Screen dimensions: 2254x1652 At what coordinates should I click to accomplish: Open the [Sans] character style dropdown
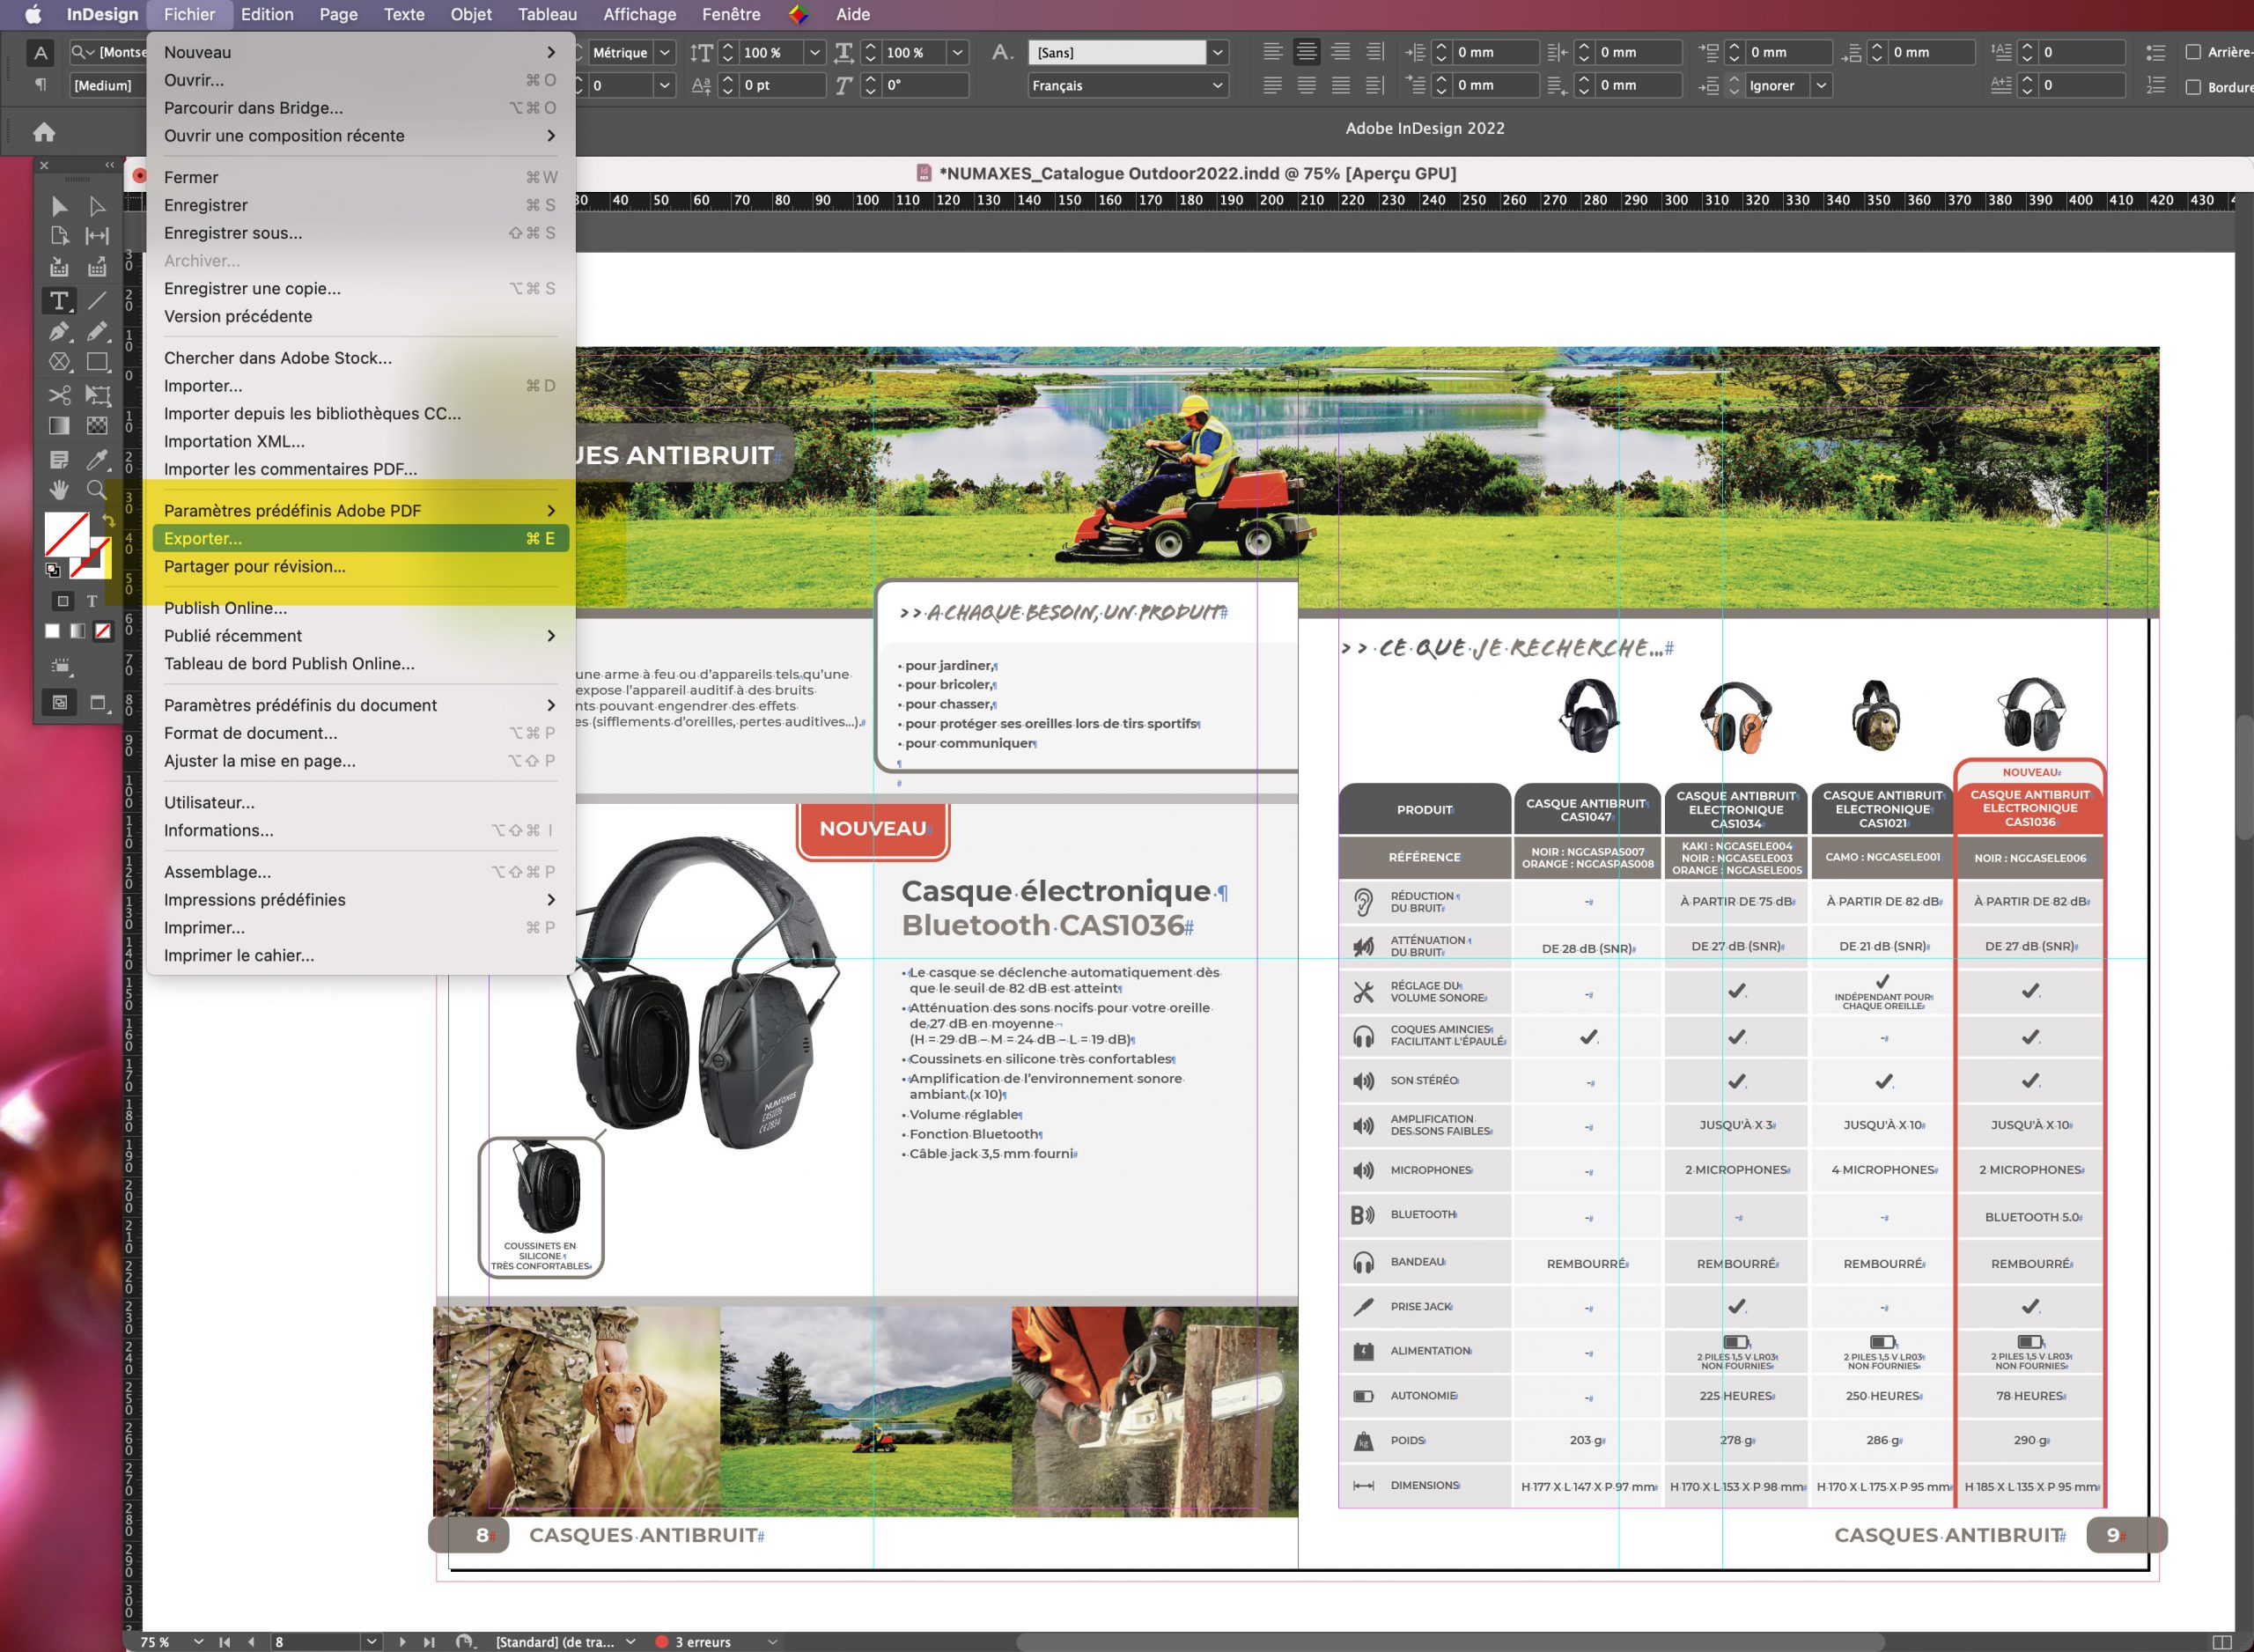[x=1218, y=52]
